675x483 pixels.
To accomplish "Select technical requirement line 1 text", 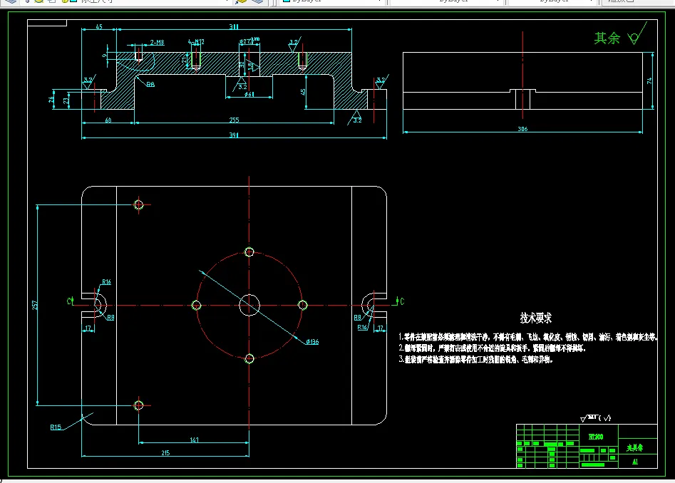I will (x=527, y=337).
